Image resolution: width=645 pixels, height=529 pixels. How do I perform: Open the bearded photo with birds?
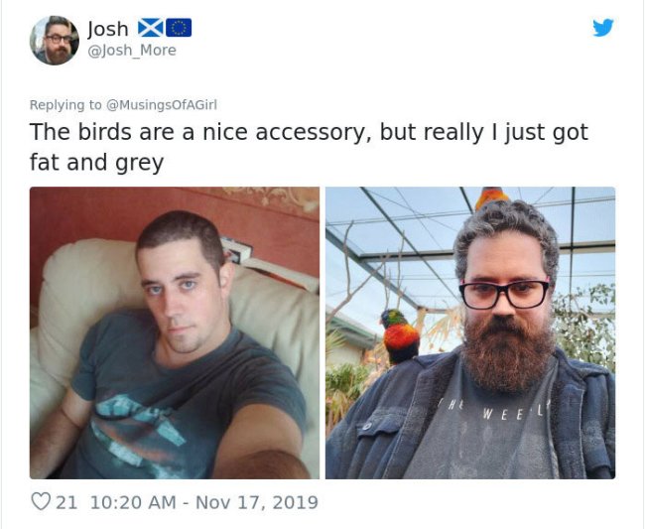[470, 332]
